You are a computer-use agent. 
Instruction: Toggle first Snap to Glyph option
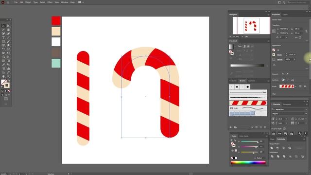coord(274,134)
